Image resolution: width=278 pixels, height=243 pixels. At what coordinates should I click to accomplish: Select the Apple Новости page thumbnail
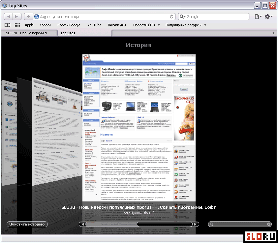tap(57, 132)
